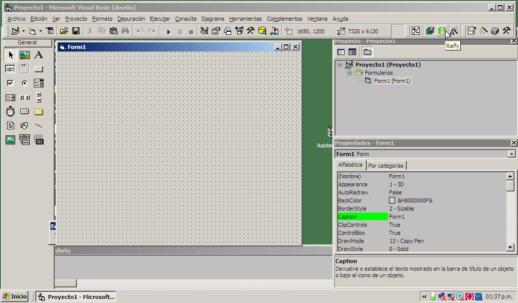Click properties list scroll down arrow
This screenshot has width=518, height=303.
tap(510, 247)
